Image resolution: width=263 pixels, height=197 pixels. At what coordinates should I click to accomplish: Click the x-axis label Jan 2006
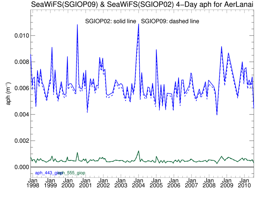point(174,183)
